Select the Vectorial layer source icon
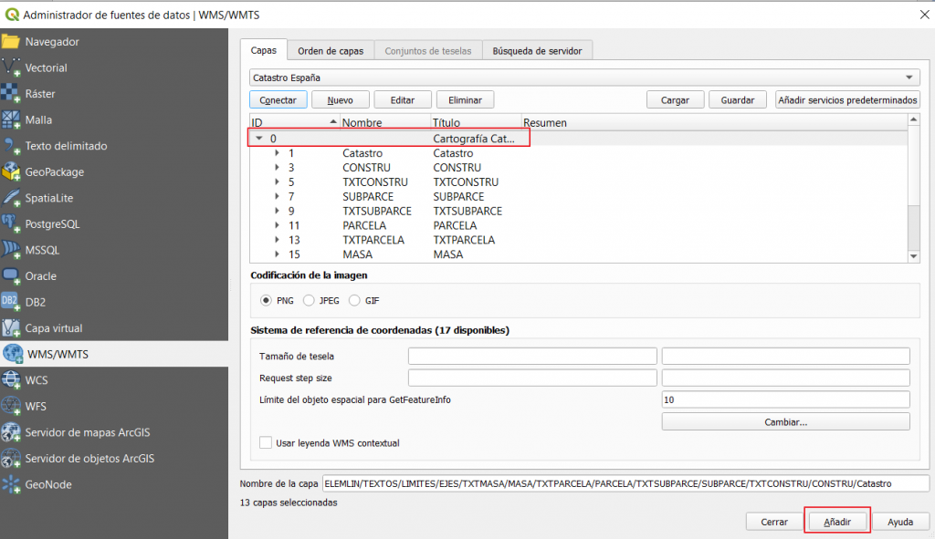This screenshot has width=935, height=539. (x=11, y=67)
